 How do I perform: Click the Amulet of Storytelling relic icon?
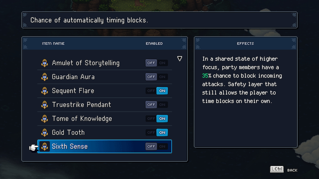pos(45,63)
